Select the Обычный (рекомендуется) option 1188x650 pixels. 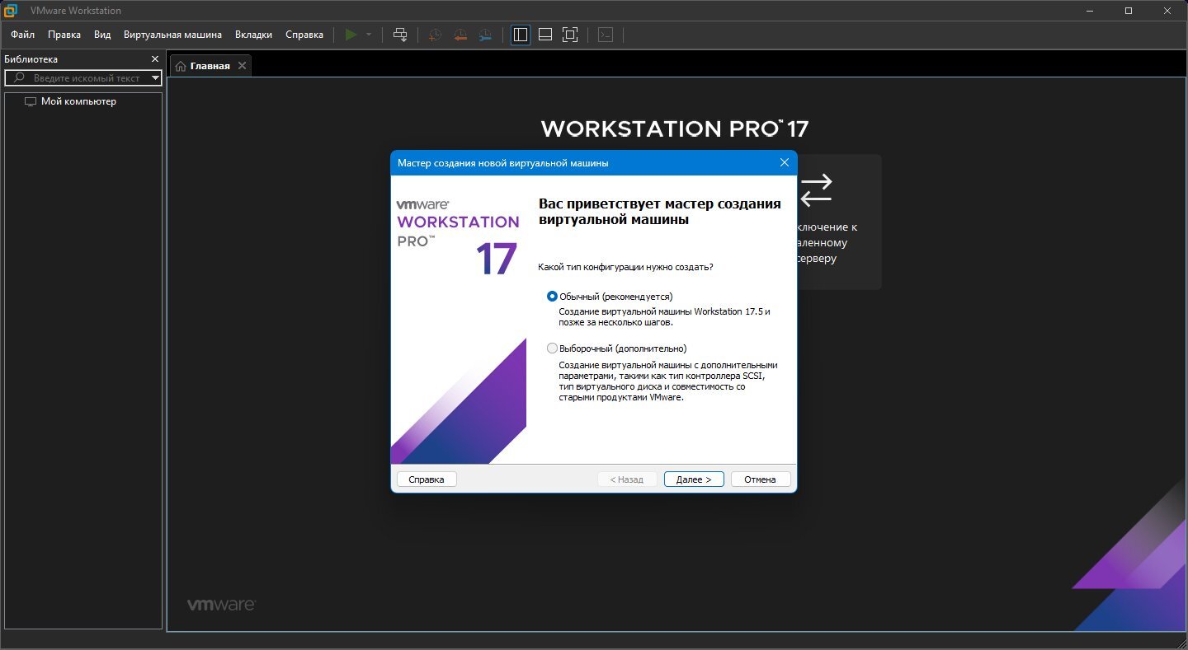coord(610,297)
